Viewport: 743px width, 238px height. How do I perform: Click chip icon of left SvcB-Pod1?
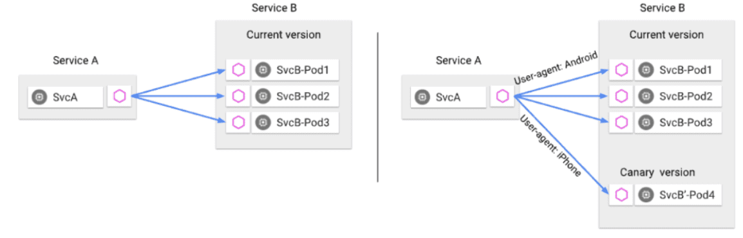[261, 71]
